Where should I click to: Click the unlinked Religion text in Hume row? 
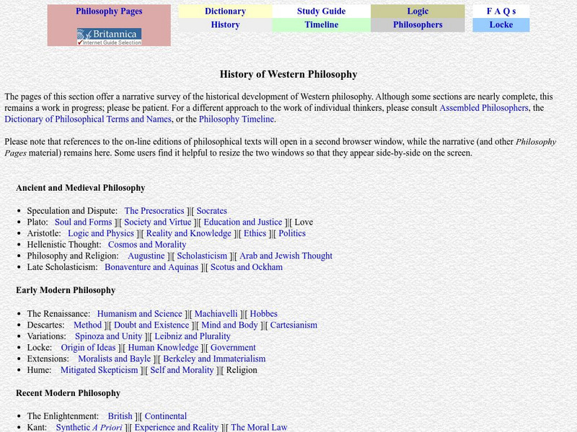(x=242, y=370)
